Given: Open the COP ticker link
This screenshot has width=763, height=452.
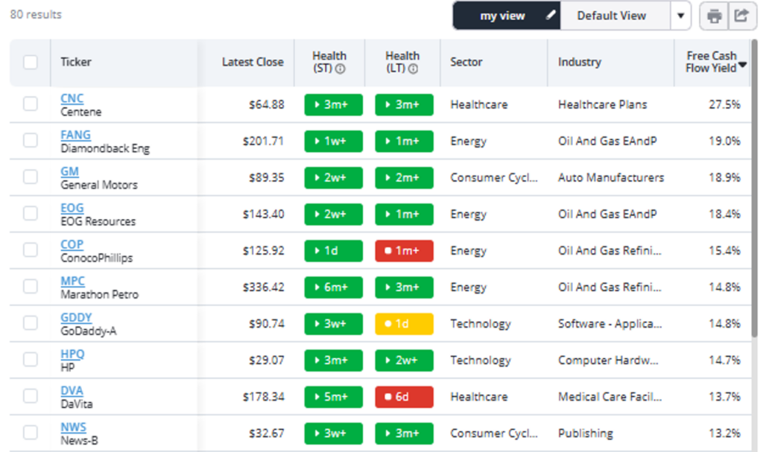Looking at the screenshot, I should tap(72, 244).
